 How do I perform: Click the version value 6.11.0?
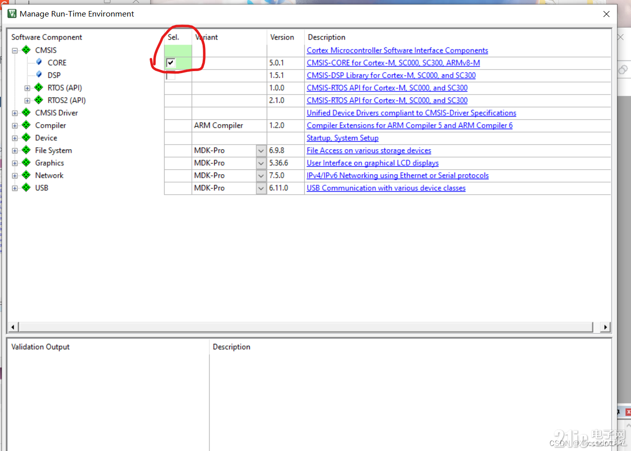(x=279, y=188)
